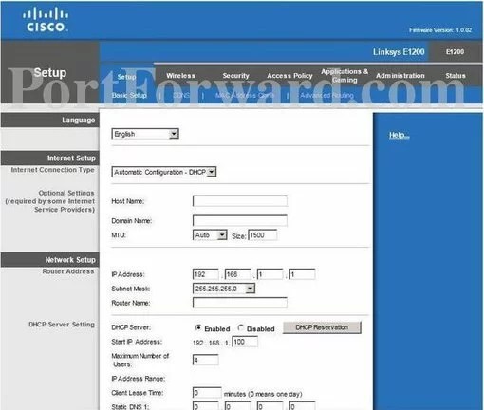Click the Language section header
Image resolution: width=484 pixels, height=410 pixels.
pyautogui.click(x=50, y=121)
